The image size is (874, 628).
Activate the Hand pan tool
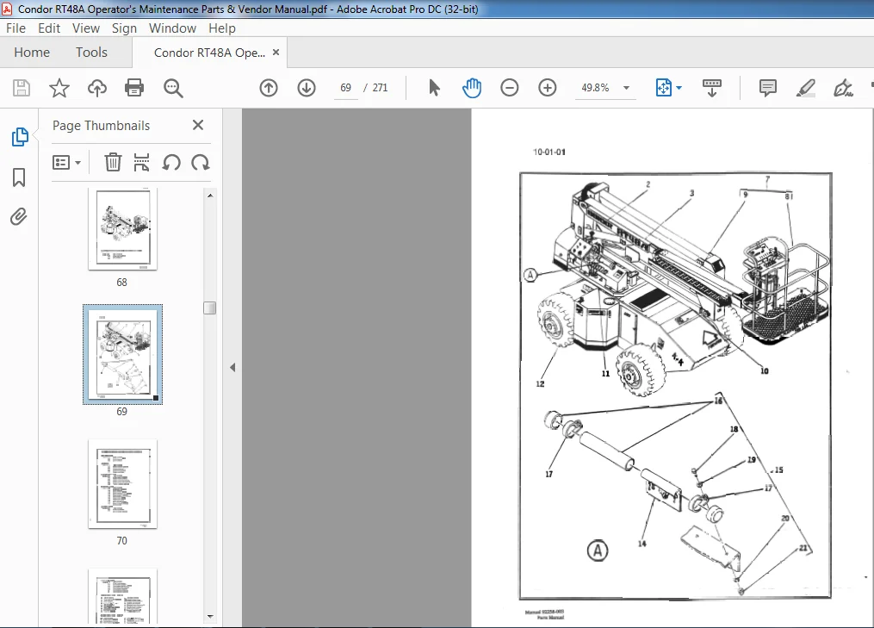coord(472,88)
